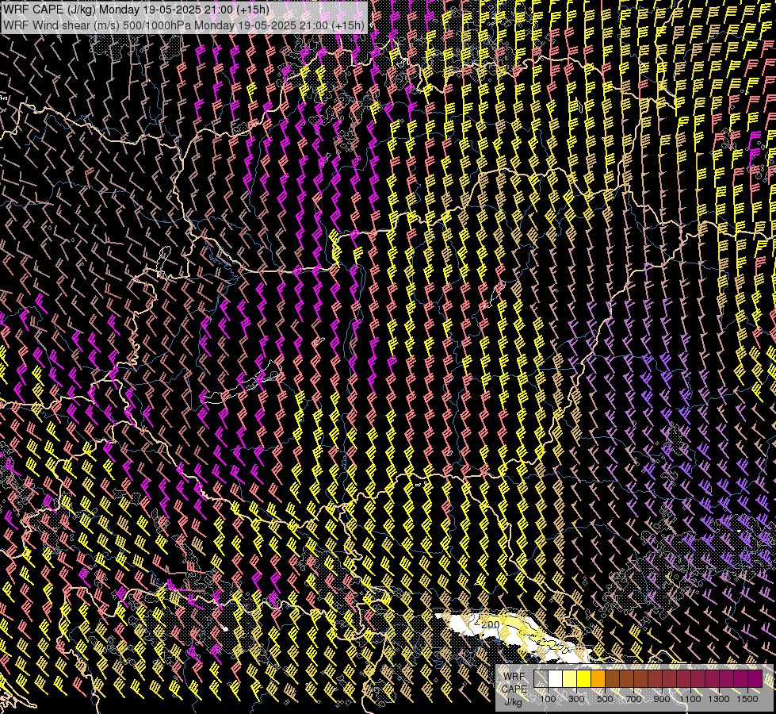Click the WRF Wind shear title line

click(x=184, y=25)
